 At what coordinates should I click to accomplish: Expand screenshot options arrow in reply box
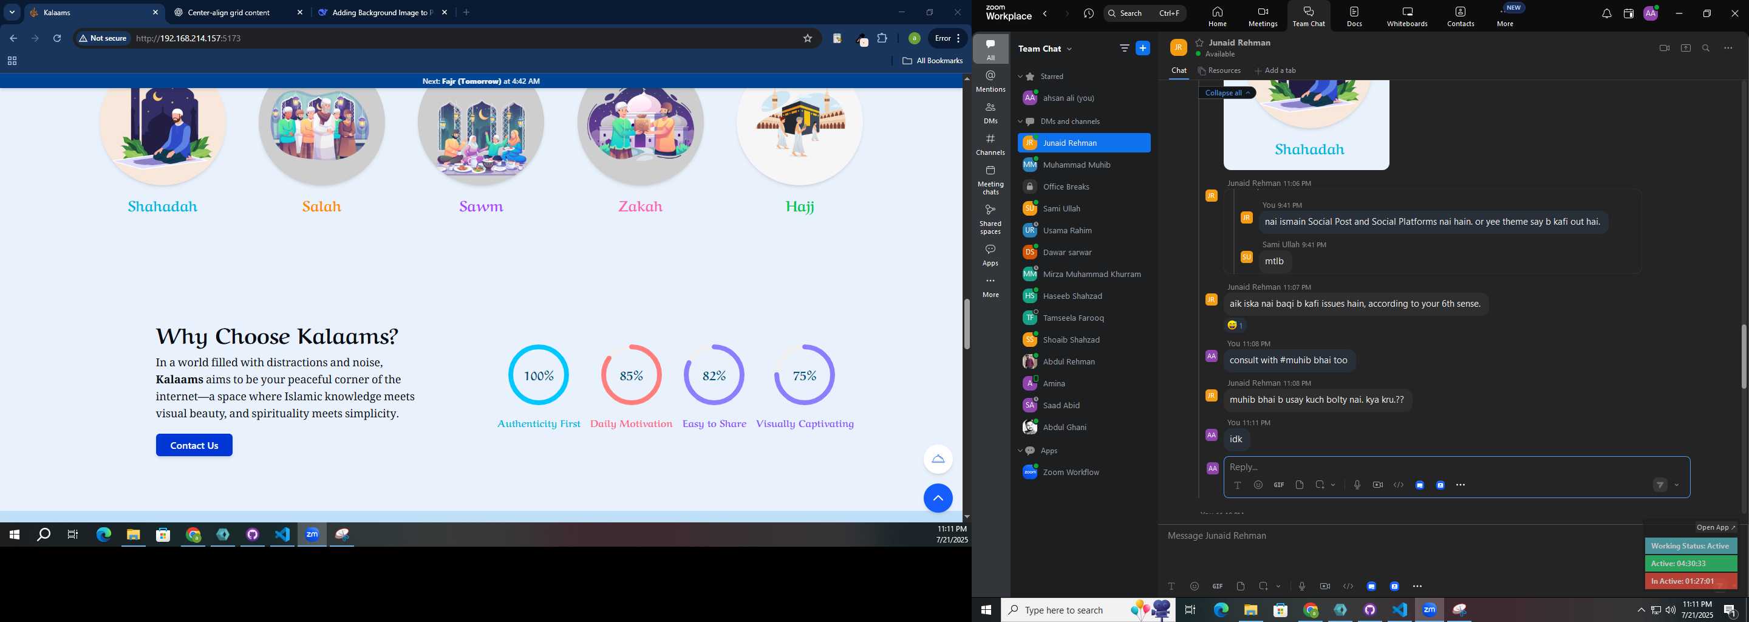pos(1334,485)
